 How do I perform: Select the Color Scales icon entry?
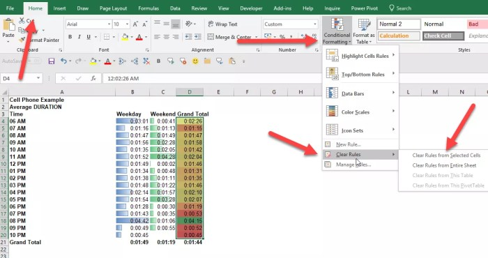332,112
